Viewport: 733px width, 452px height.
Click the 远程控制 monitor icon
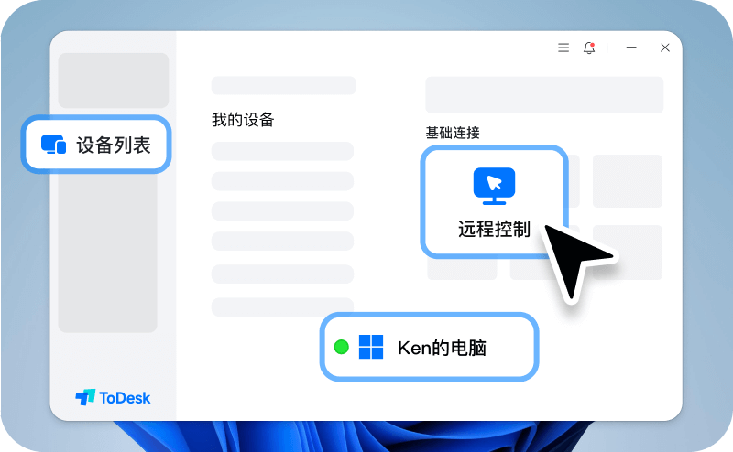point(494,186)
